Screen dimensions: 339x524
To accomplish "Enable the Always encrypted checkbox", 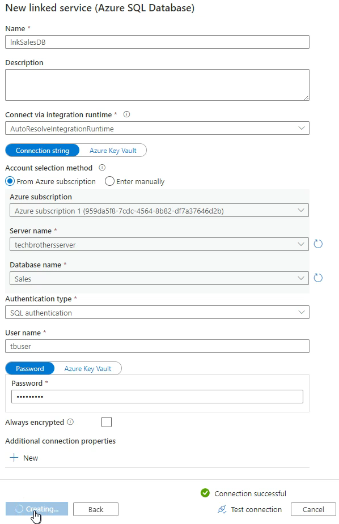I will tap(106, 421).
